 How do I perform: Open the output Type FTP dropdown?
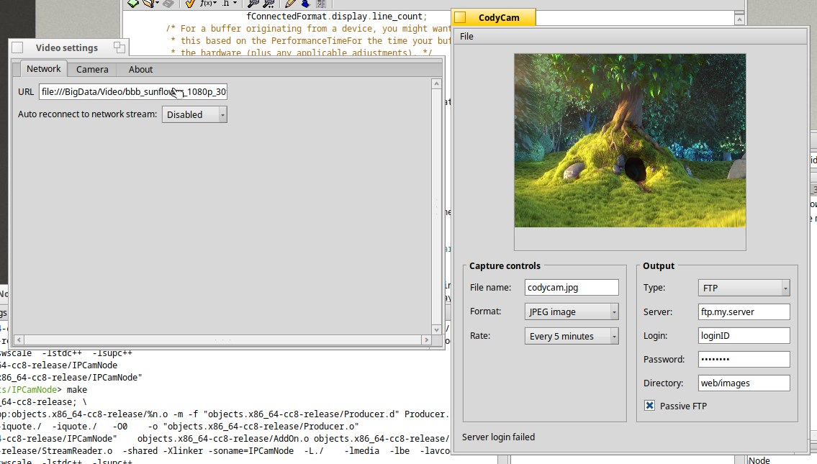[744, 288]
